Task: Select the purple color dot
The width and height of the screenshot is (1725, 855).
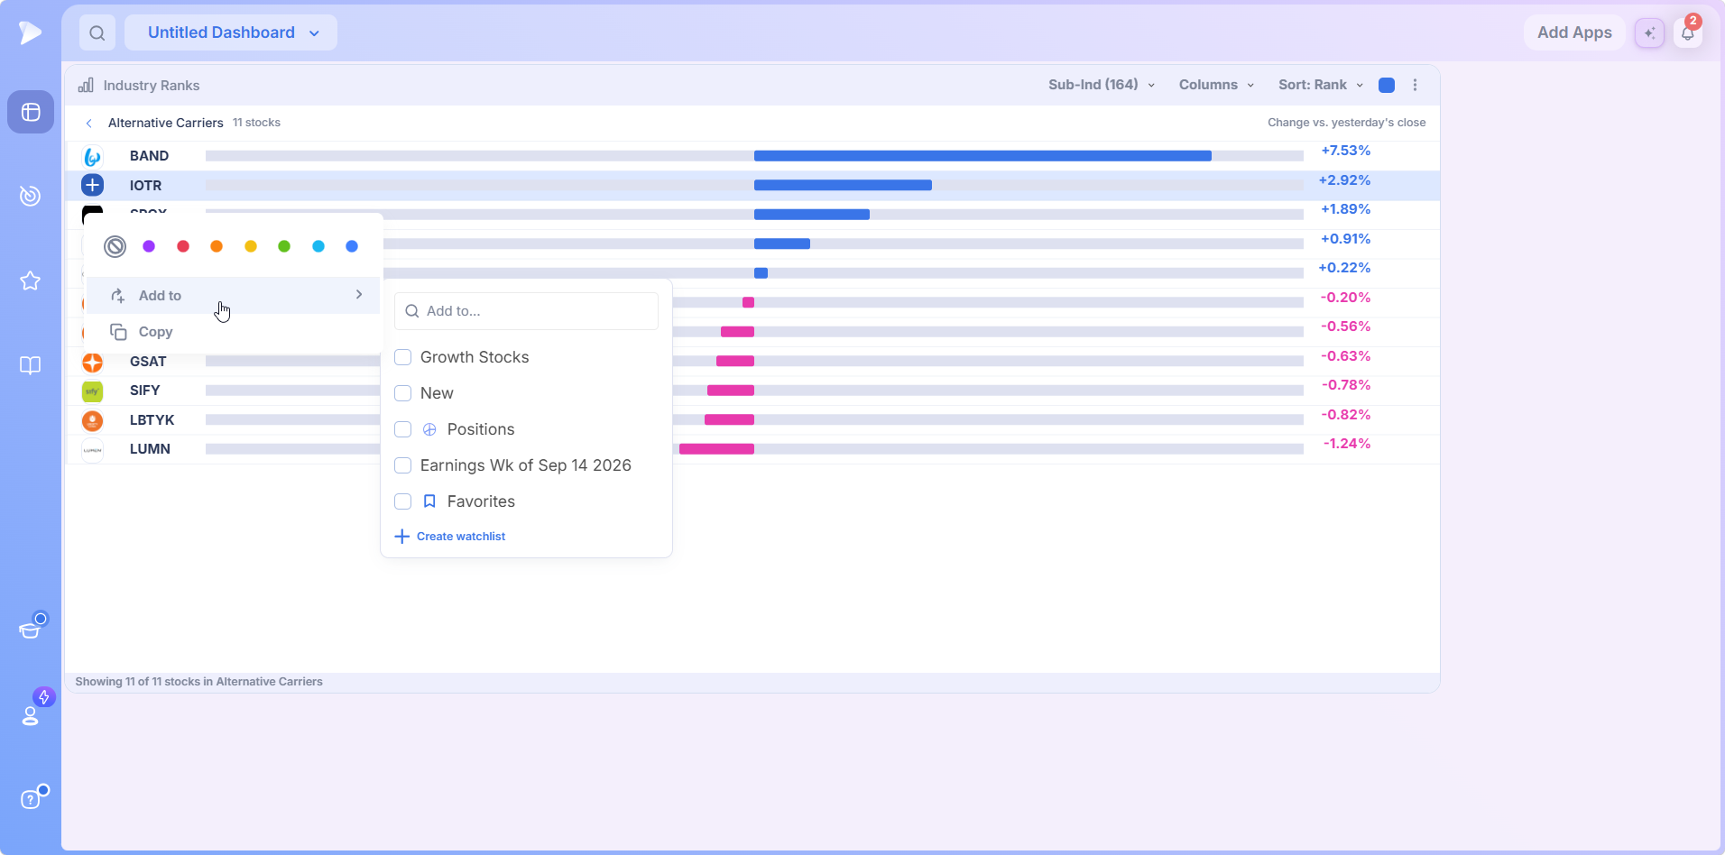Action: click(x=149, y=246)
